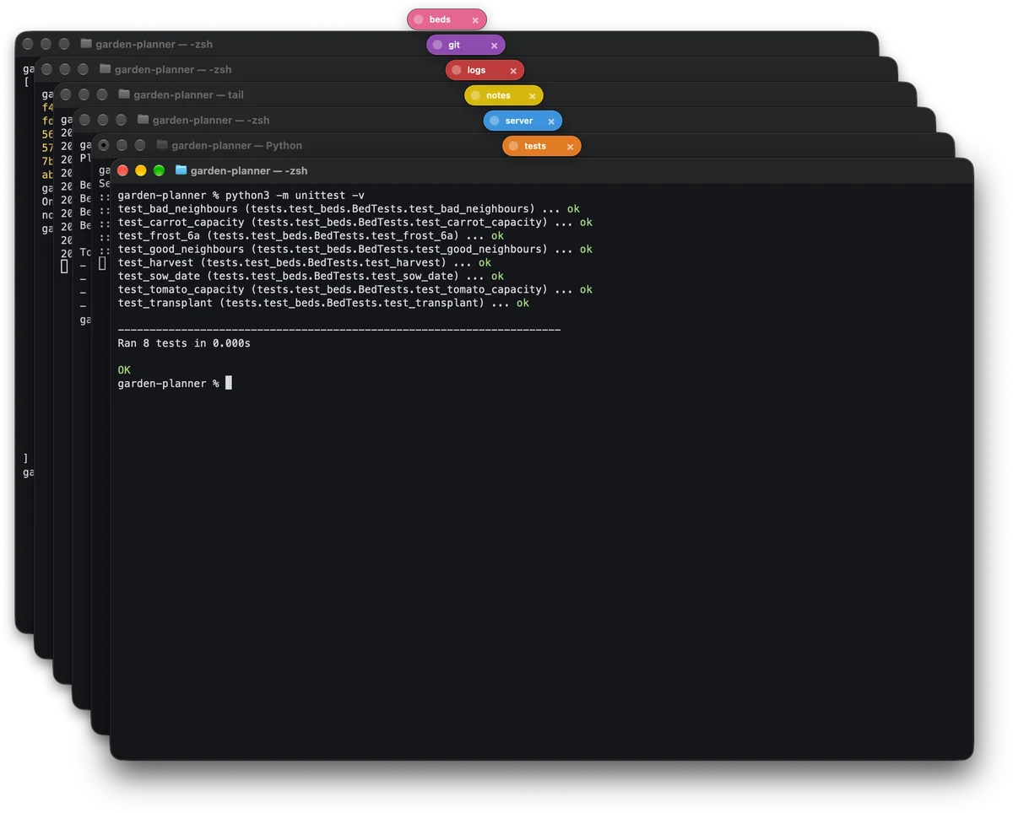The image size is (1013, 813).
Task: Click the 'garden-planner — tail' window title
Action: tap(188, 94)
